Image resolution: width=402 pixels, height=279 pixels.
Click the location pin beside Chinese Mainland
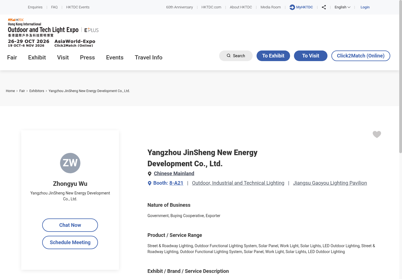click(150, 174)
